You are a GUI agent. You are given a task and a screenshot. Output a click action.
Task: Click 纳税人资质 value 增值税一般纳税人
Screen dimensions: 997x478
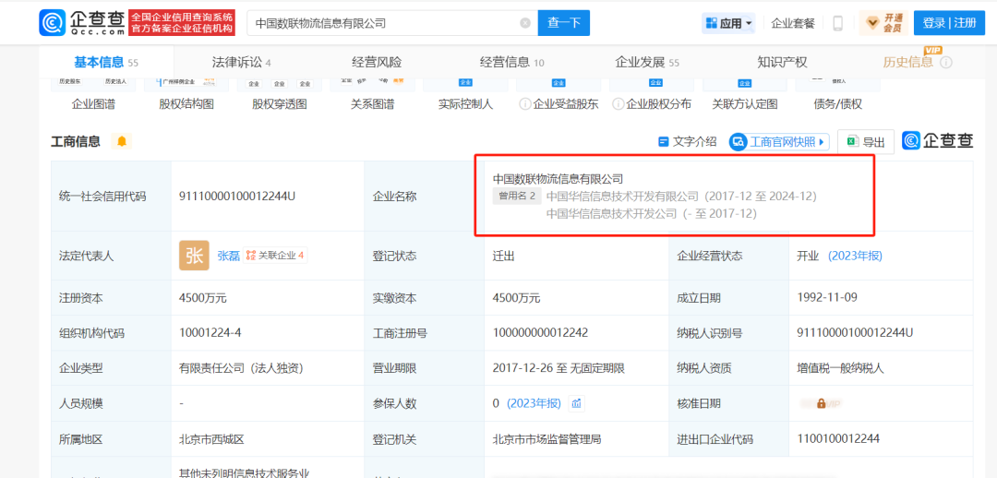[840, 367]
